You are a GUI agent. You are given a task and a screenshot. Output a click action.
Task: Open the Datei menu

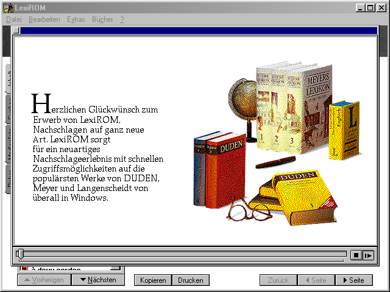13,19
